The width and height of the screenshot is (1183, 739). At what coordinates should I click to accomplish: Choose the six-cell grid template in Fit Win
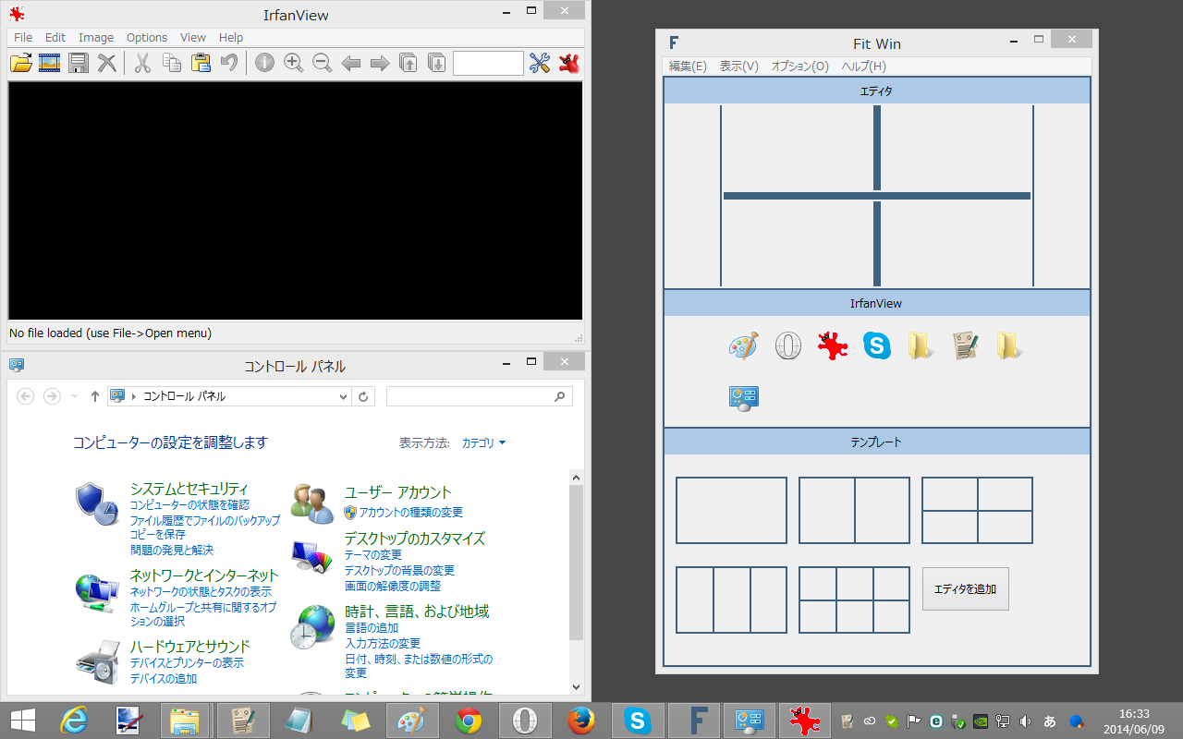854,600
